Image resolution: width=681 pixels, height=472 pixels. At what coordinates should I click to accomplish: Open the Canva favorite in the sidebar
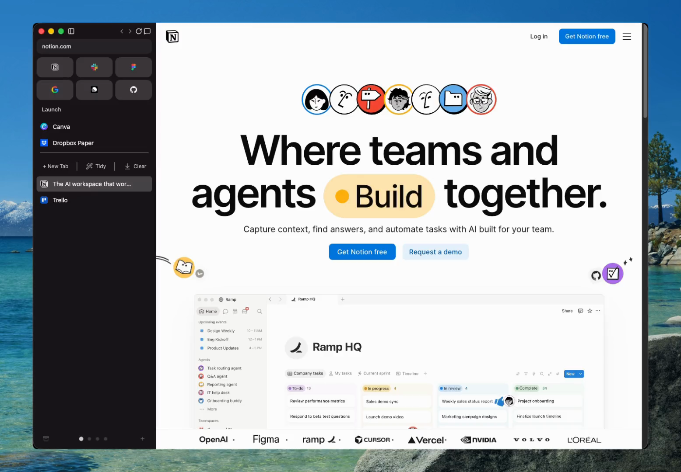click(x=94, y=127)
